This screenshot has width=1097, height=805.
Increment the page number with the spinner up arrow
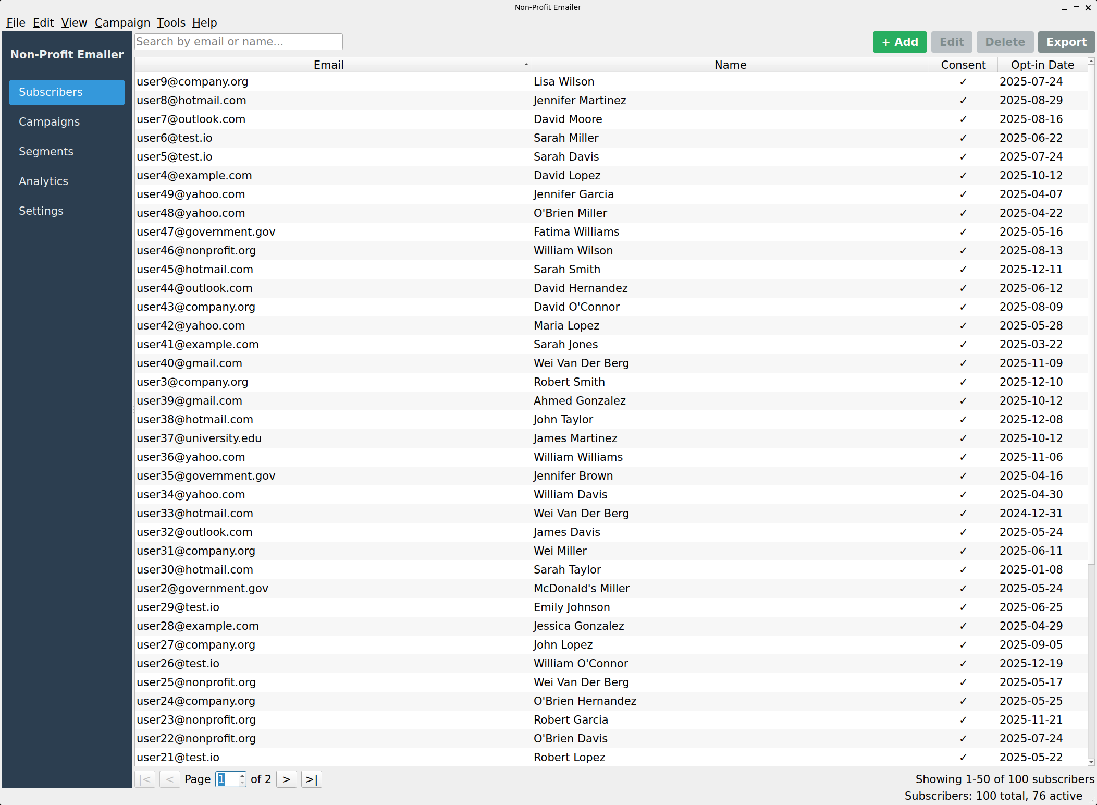tap(242, 775)
